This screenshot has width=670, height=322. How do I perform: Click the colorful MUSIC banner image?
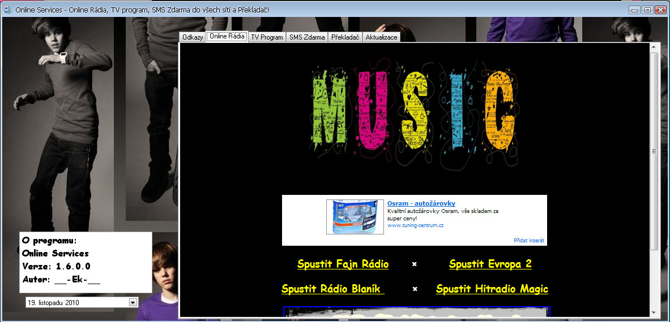point(414,115)
